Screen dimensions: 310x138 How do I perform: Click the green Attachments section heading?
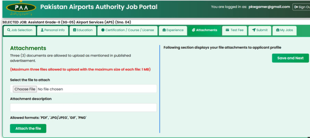point(28,48)
